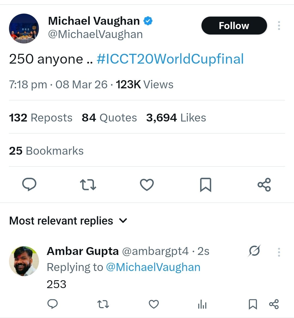Screen dimensions: 294x318
Task: Open more options for Ambar's reply
Action: click(279, 252)
